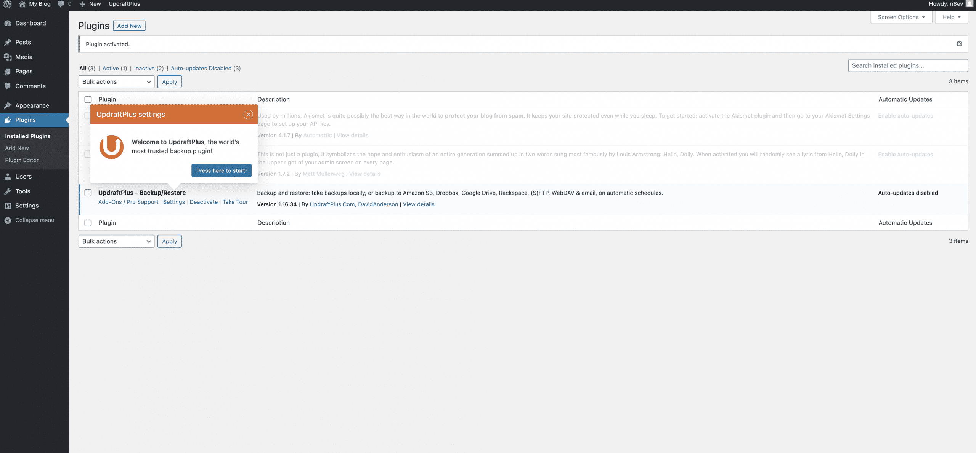Focus the Search installed plugins field

coord(907,65)
